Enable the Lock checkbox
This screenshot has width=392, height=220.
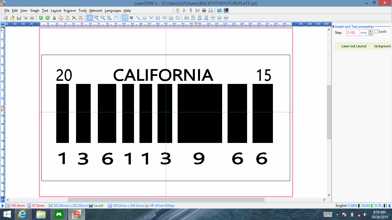377,32
